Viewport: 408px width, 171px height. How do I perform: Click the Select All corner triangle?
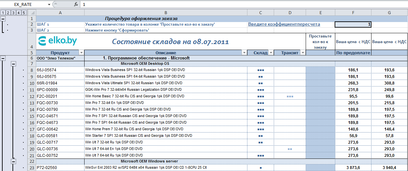pos(32,12)
